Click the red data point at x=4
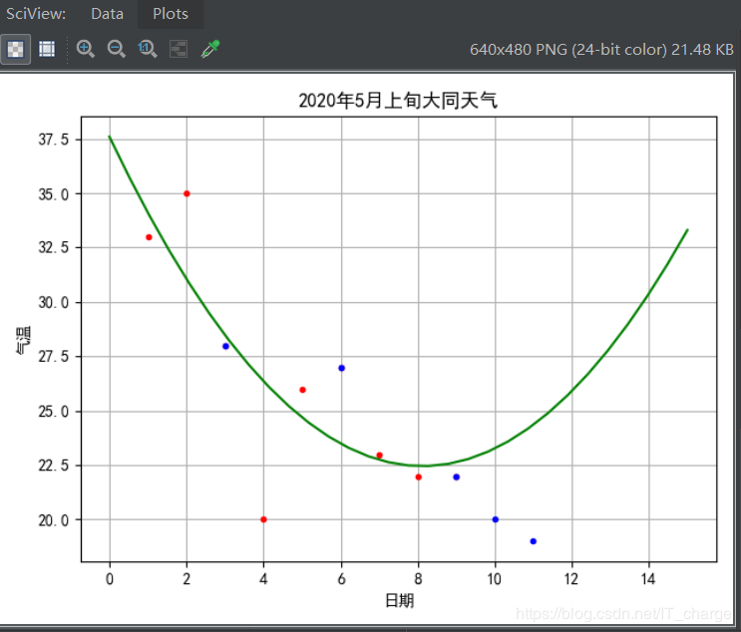741x632 pixels. 263,519
